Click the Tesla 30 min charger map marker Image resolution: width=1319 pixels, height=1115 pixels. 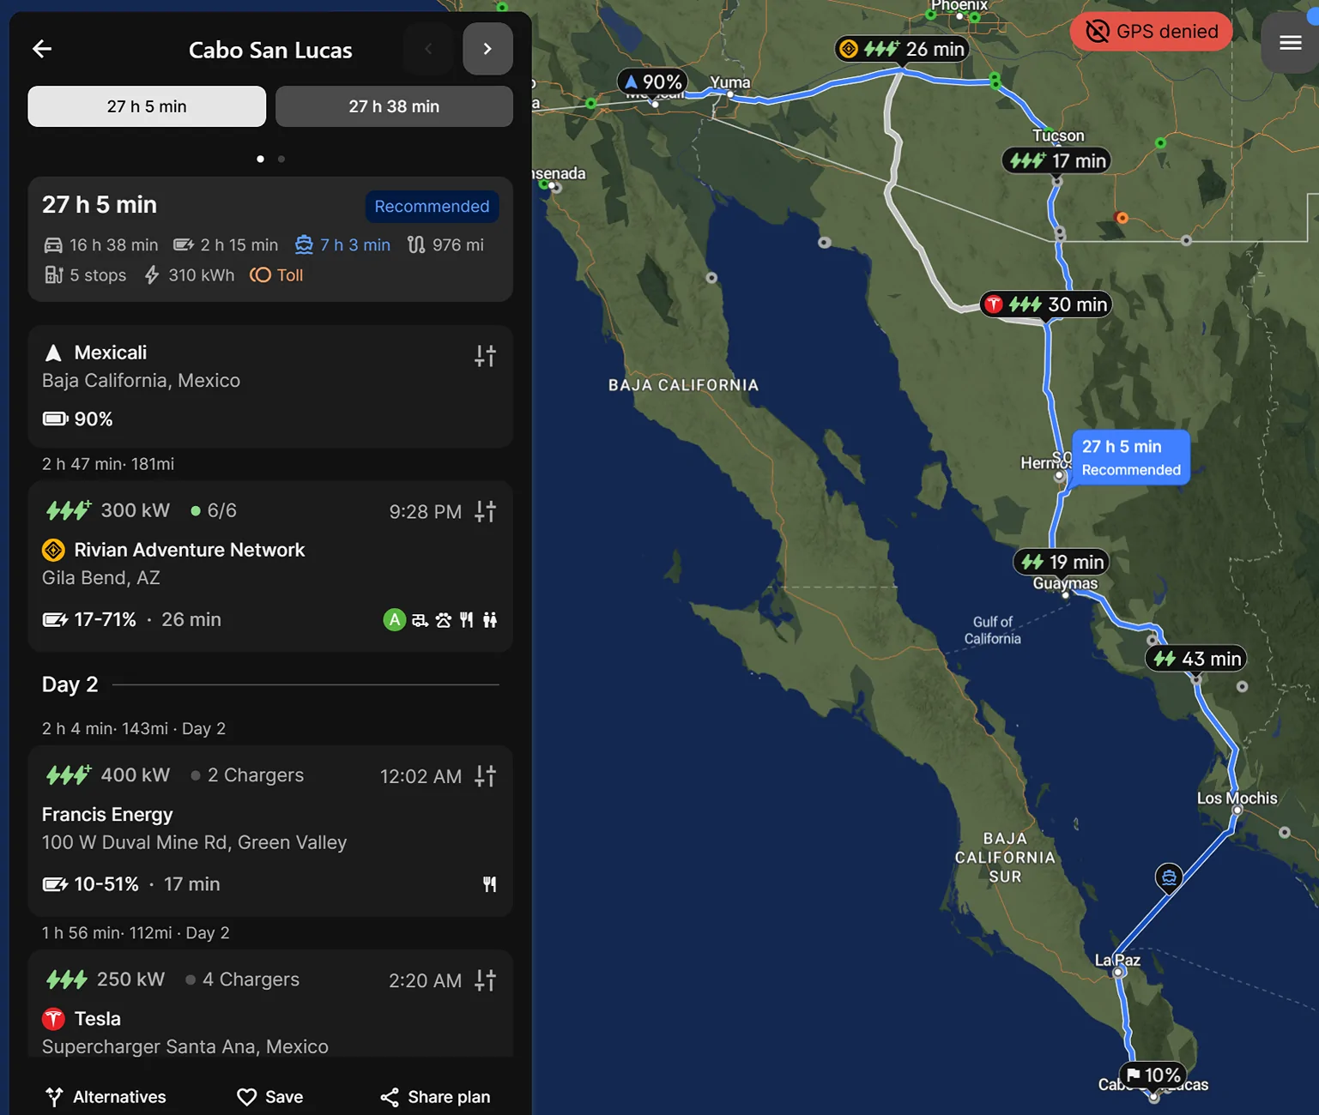point(1046,304)
